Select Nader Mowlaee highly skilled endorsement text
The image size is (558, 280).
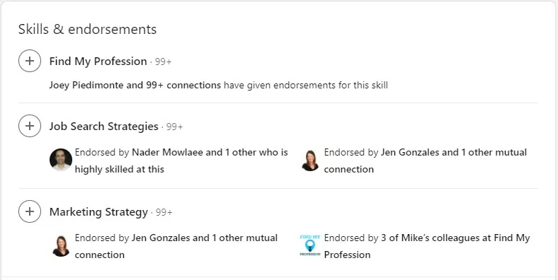[x=181, y=161]
